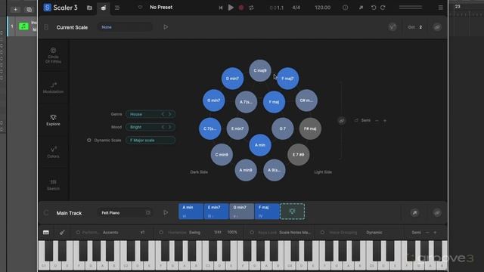Click the suggest chord lightbulb slot
This screenshot has width=484, height=272.
pyautogui.click(x=293, y=212)
